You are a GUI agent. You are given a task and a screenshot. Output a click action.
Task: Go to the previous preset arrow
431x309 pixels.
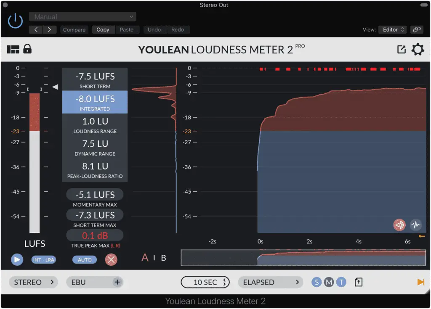click(x=36, y=30)
